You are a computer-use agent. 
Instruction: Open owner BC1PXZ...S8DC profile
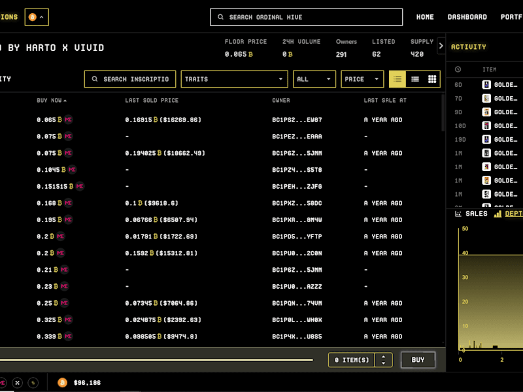(297, 203)
